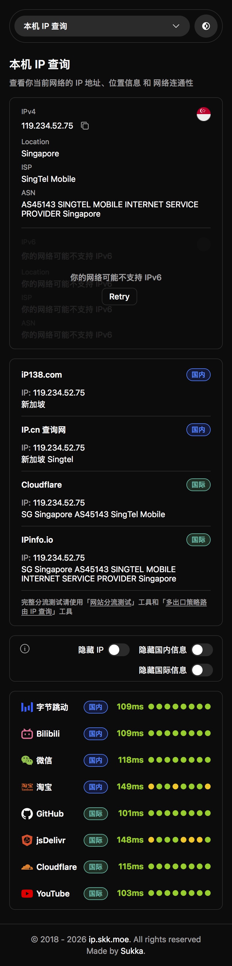
Task: Toggle 隐藏国际信息 switch
Action: coord(202,670)
